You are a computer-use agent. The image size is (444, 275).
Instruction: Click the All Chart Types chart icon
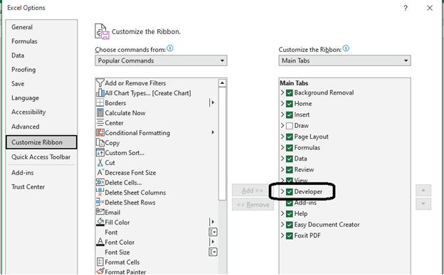(100, 93)
